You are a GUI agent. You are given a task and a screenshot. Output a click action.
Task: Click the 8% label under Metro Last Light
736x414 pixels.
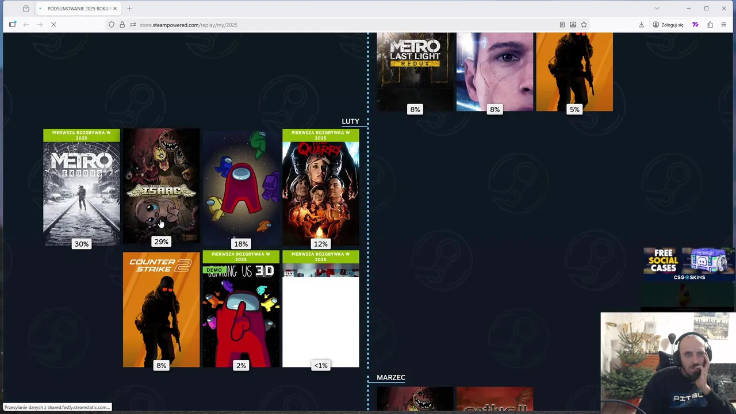(x=415, y=109)
